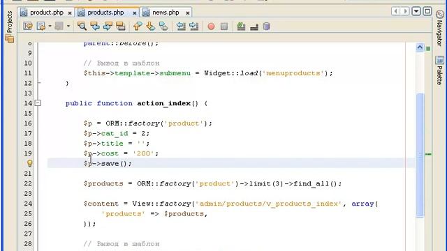Click Find Selection magnifier icon
447x251 pixels.
tap(82, 26)
